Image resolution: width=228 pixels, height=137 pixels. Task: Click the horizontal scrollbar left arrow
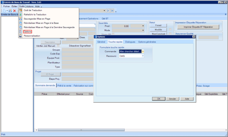[36, 130]
